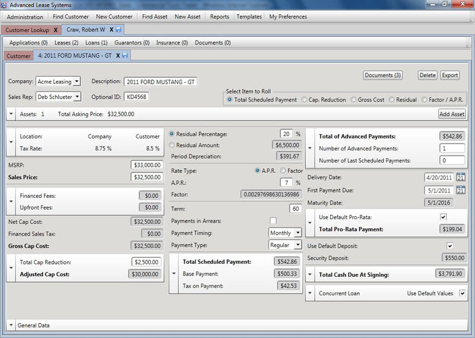Expand the General Data section

[x=11, y=326]
